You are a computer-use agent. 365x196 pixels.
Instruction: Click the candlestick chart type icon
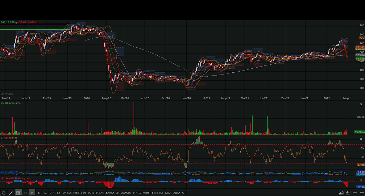348,193
